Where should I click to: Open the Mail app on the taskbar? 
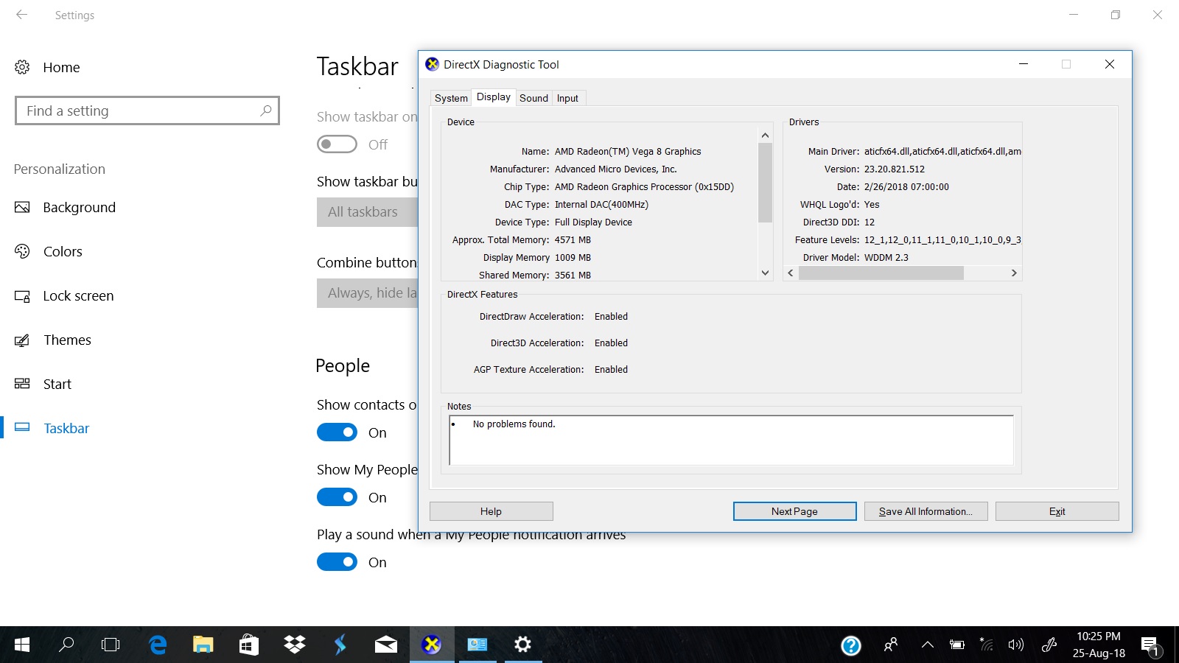click(x=385, y=645)
